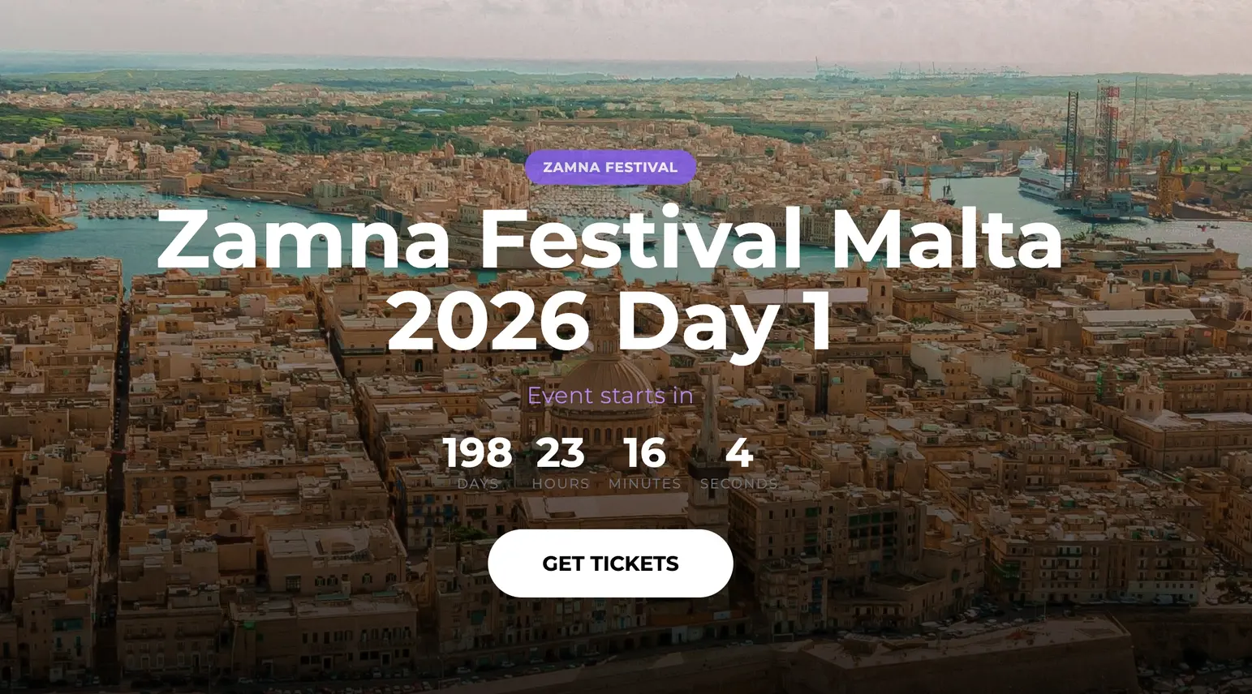Select the HOURS label under countdown
1252x694 pixels.
(x=559, y=483)
